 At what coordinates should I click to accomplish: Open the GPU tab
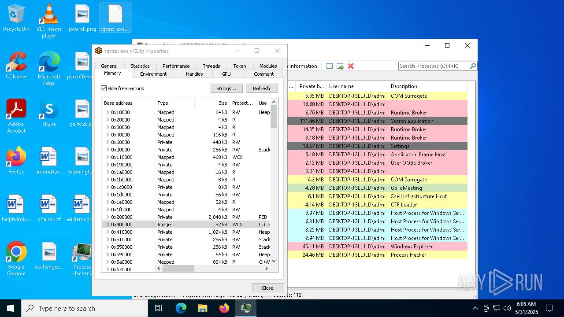pyautogui.click(x=226, y=74)
